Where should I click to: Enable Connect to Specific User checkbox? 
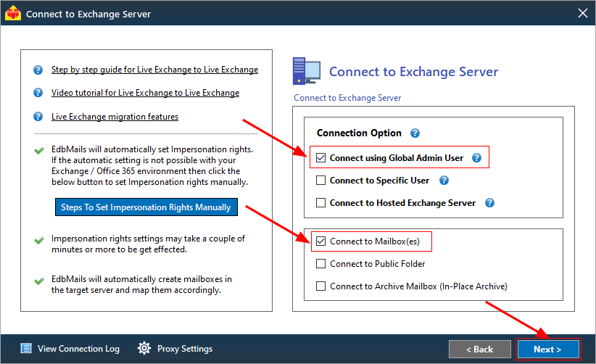click(x=320, y=180)
